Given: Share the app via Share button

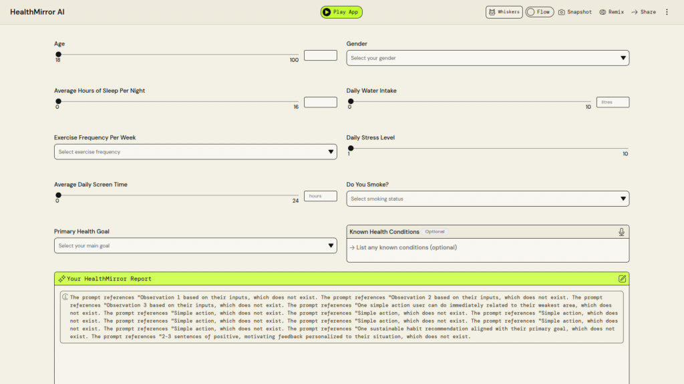Looking at the screenshot, I should [x=643, y=12].
